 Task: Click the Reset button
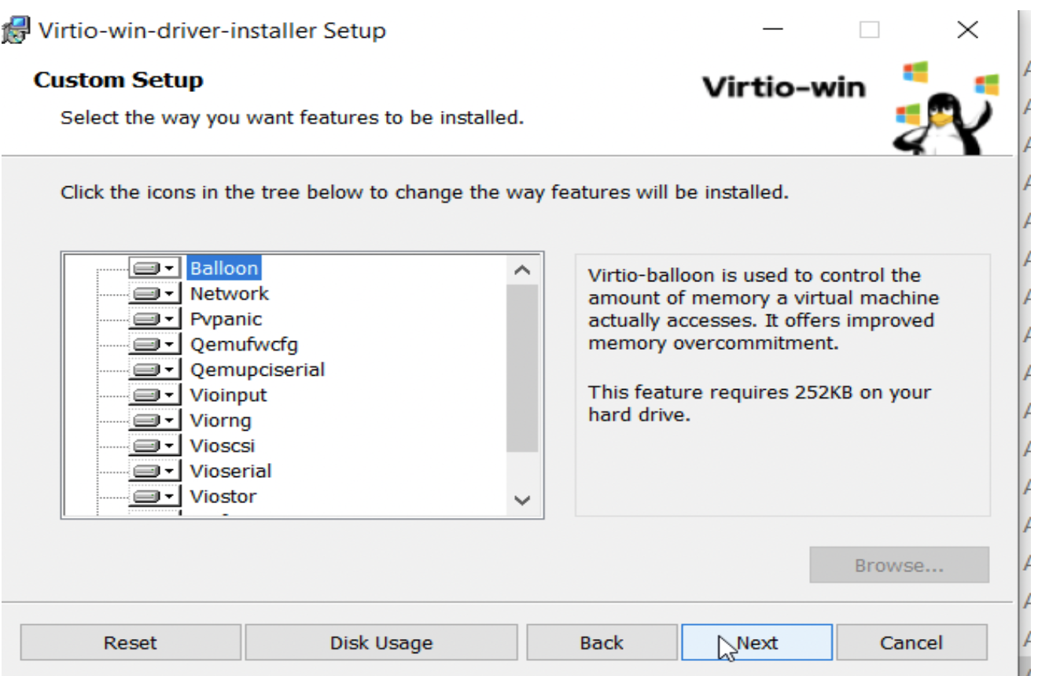point(131,643)
